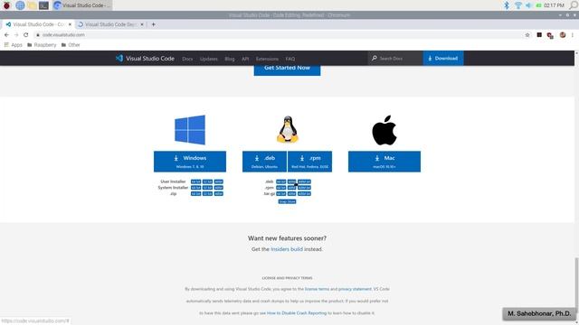Open the API navigation item

(x=245, y=59)
